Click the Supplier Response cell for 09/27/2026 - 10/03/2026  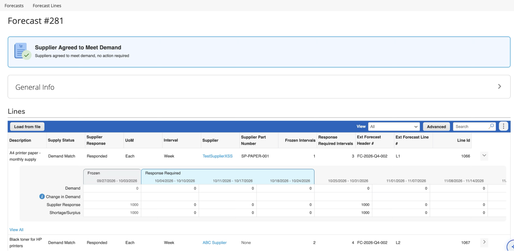pyautogui.click(x=112, y=205)
